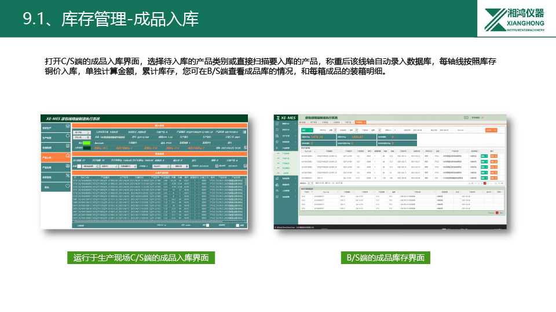The image size is (556, 312).
Task: Click the house icon on orange 产品入库 item
Action: tap(68, 157)
